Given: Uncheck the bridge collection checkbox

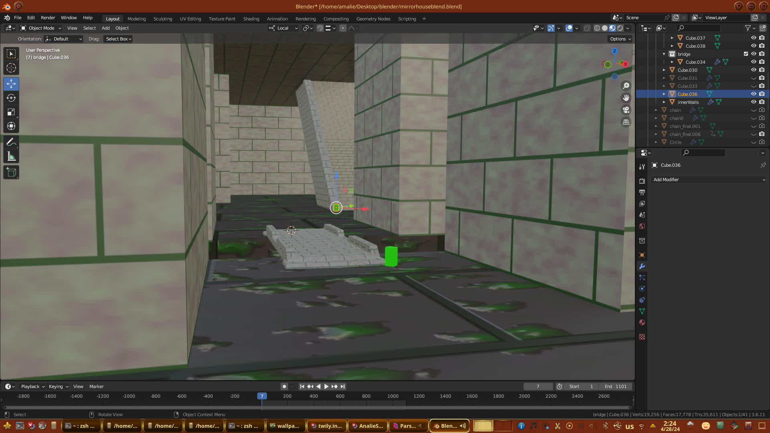Looking at the screenshot, I should (746, 54).
